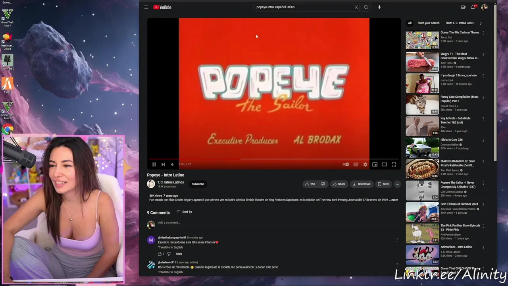Open T. C. Intros Latinos channel name link

pos(170,182)
